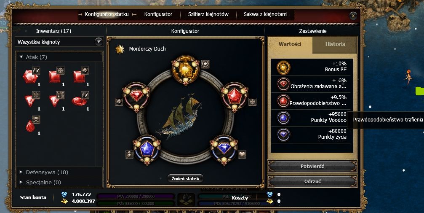Viewport: 424px width, 213px height.
Task: Click the gold star next to Morderczy Duch
Action: pyautogui.click(x=120, y=49)
